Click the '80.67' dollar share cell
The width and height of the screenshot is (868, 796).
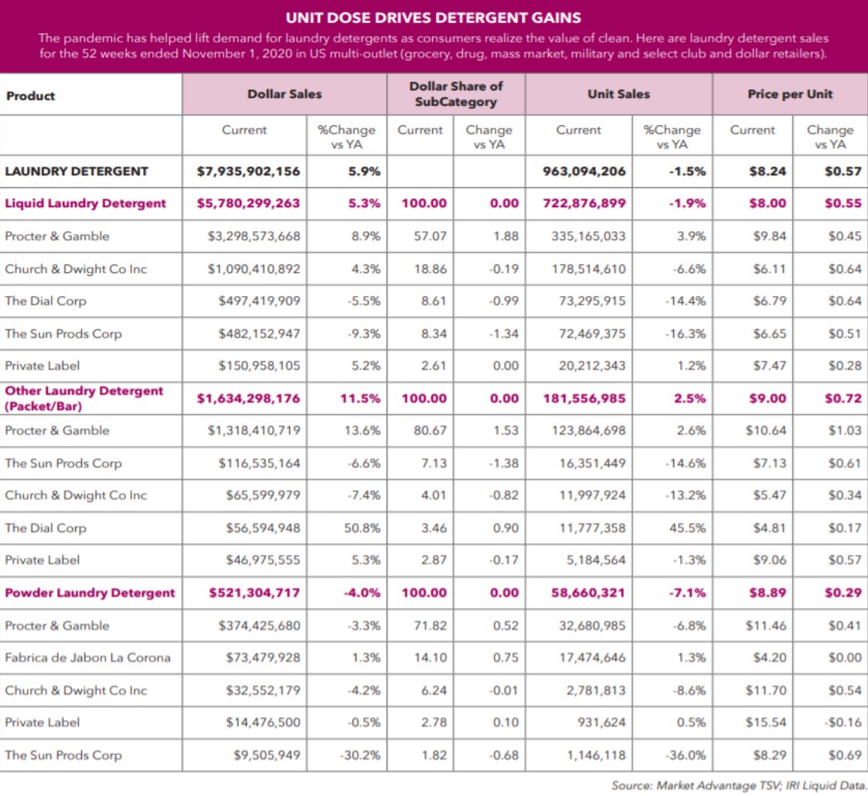pyautogui.click(x=430, y=430)
